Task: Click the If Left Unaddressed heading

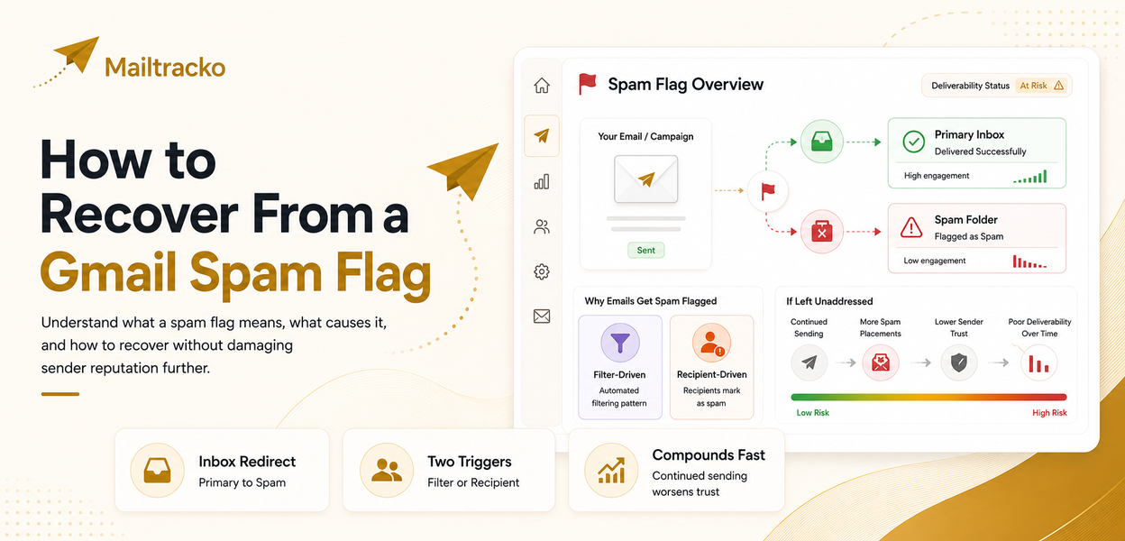Action: (x=829, y=301)
